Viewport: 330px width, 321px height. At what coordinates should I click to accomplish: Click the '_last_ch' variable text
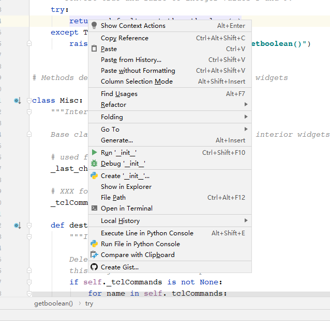(x=69, y=168)
